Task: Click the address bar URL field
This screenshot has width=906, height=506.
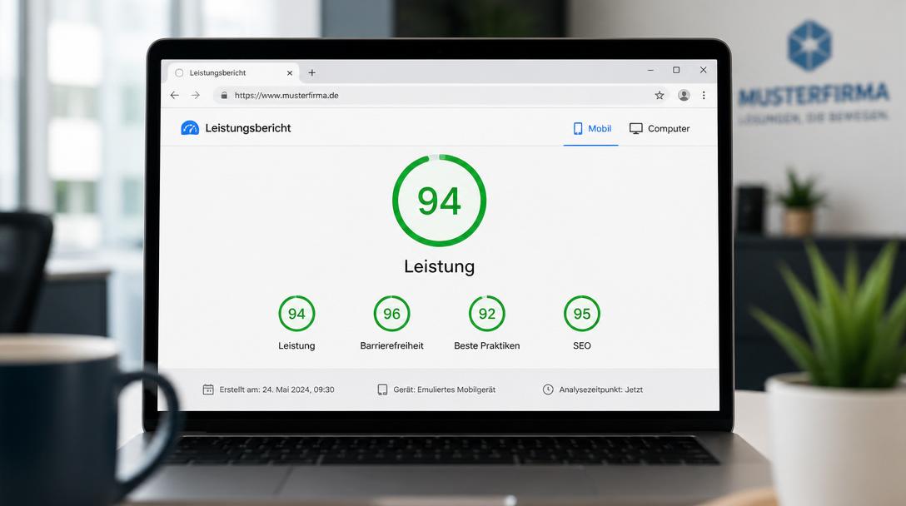Action: click(x=439, y=96)
